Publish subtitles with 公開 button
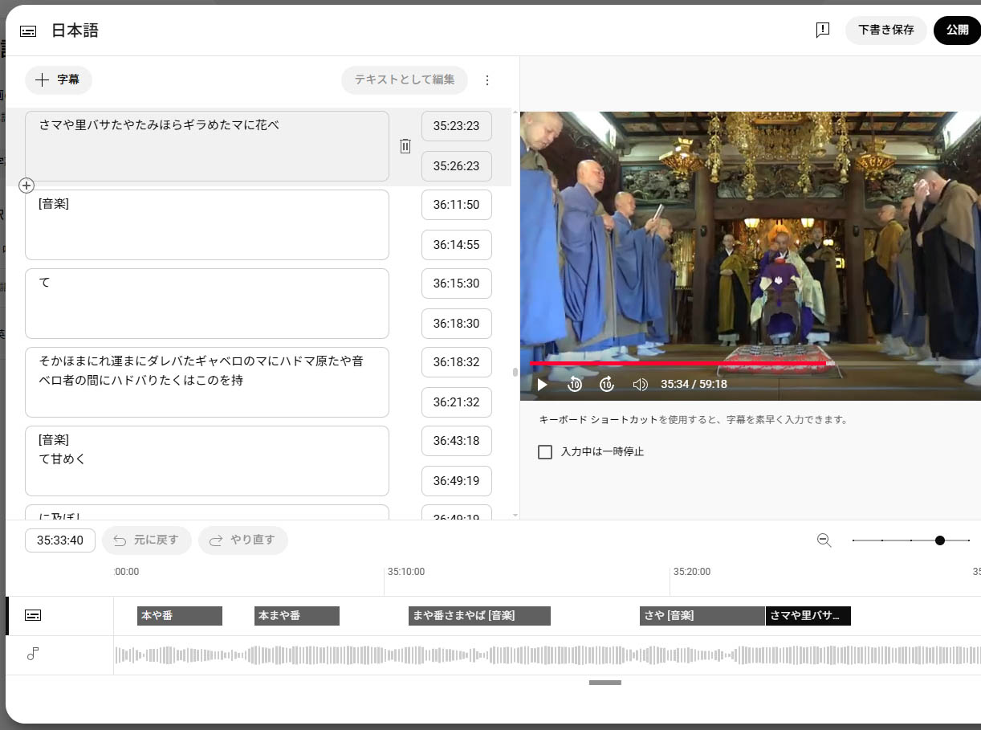Image resolution: width=981 pixels, height=730 pixels. (957, 30)
